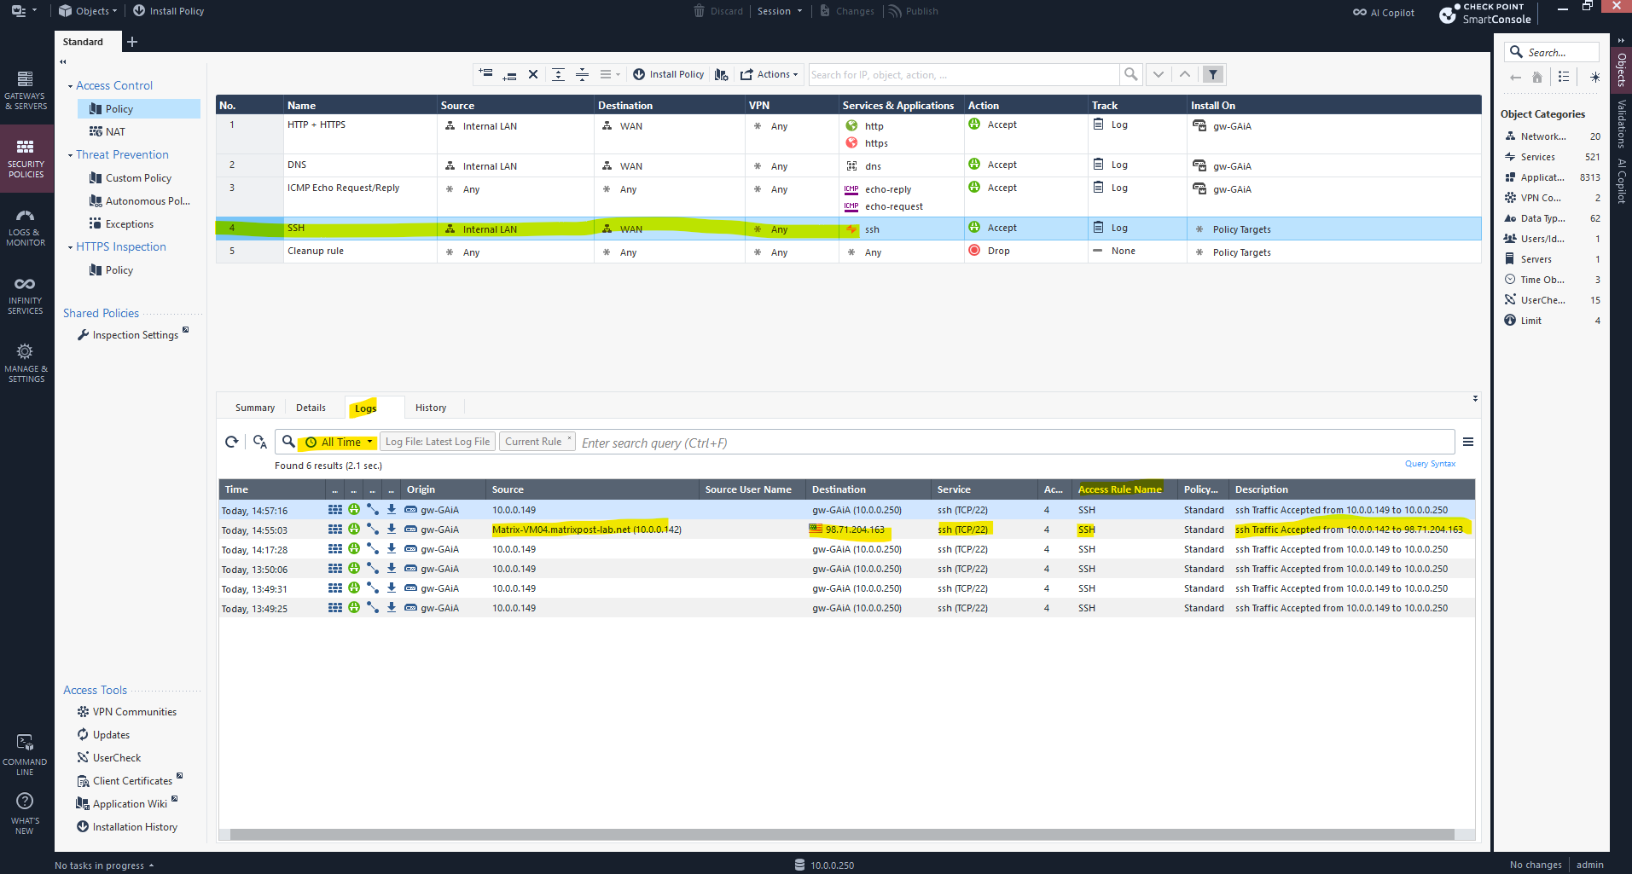Open the What's New panel
Image resolution: width=1632 pixels, height=874 pixels.
pyautogui.click(x=26, y=814)
